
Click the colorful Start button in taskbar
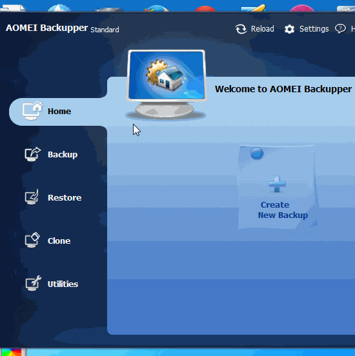pos(12,352)
